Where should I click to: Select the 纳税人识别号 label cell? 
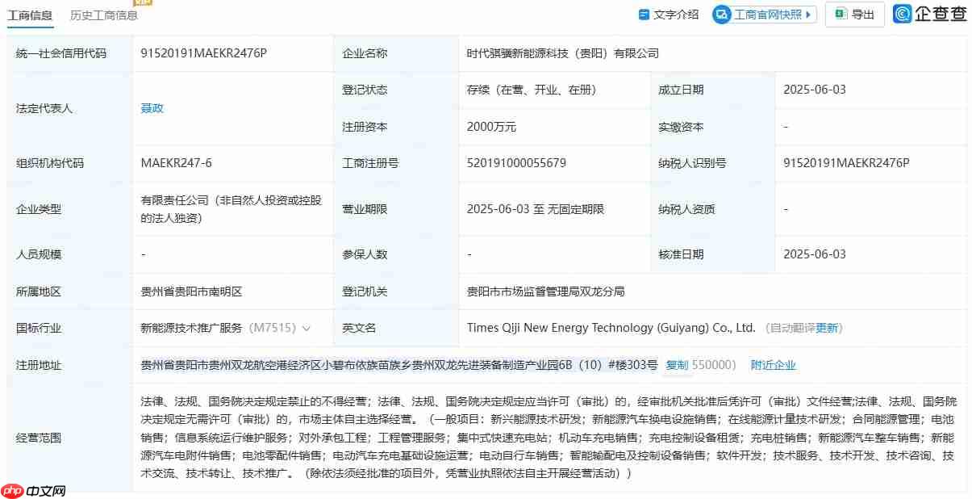point(713,163)
